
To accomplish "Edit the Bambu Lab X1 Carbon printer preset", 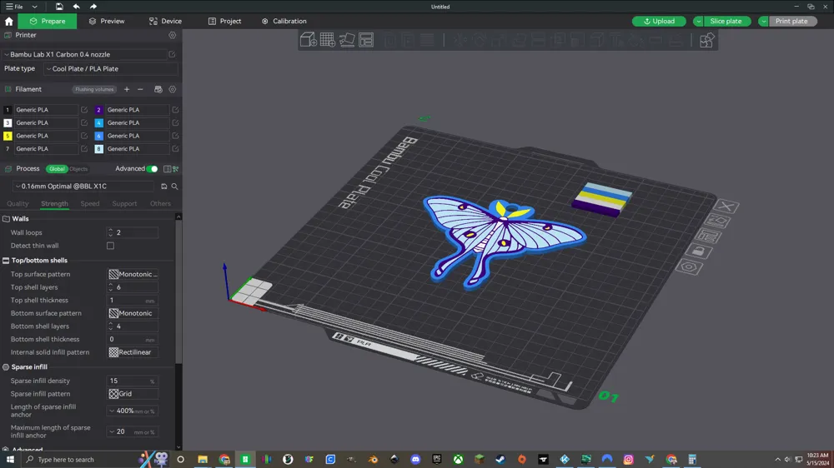I will [172, 54].
